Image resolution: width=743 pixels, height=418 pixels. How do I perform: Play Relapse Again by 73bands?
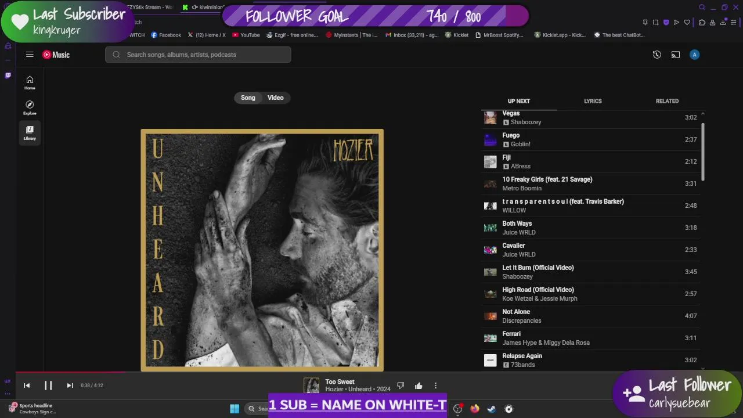tap(590, 360)
